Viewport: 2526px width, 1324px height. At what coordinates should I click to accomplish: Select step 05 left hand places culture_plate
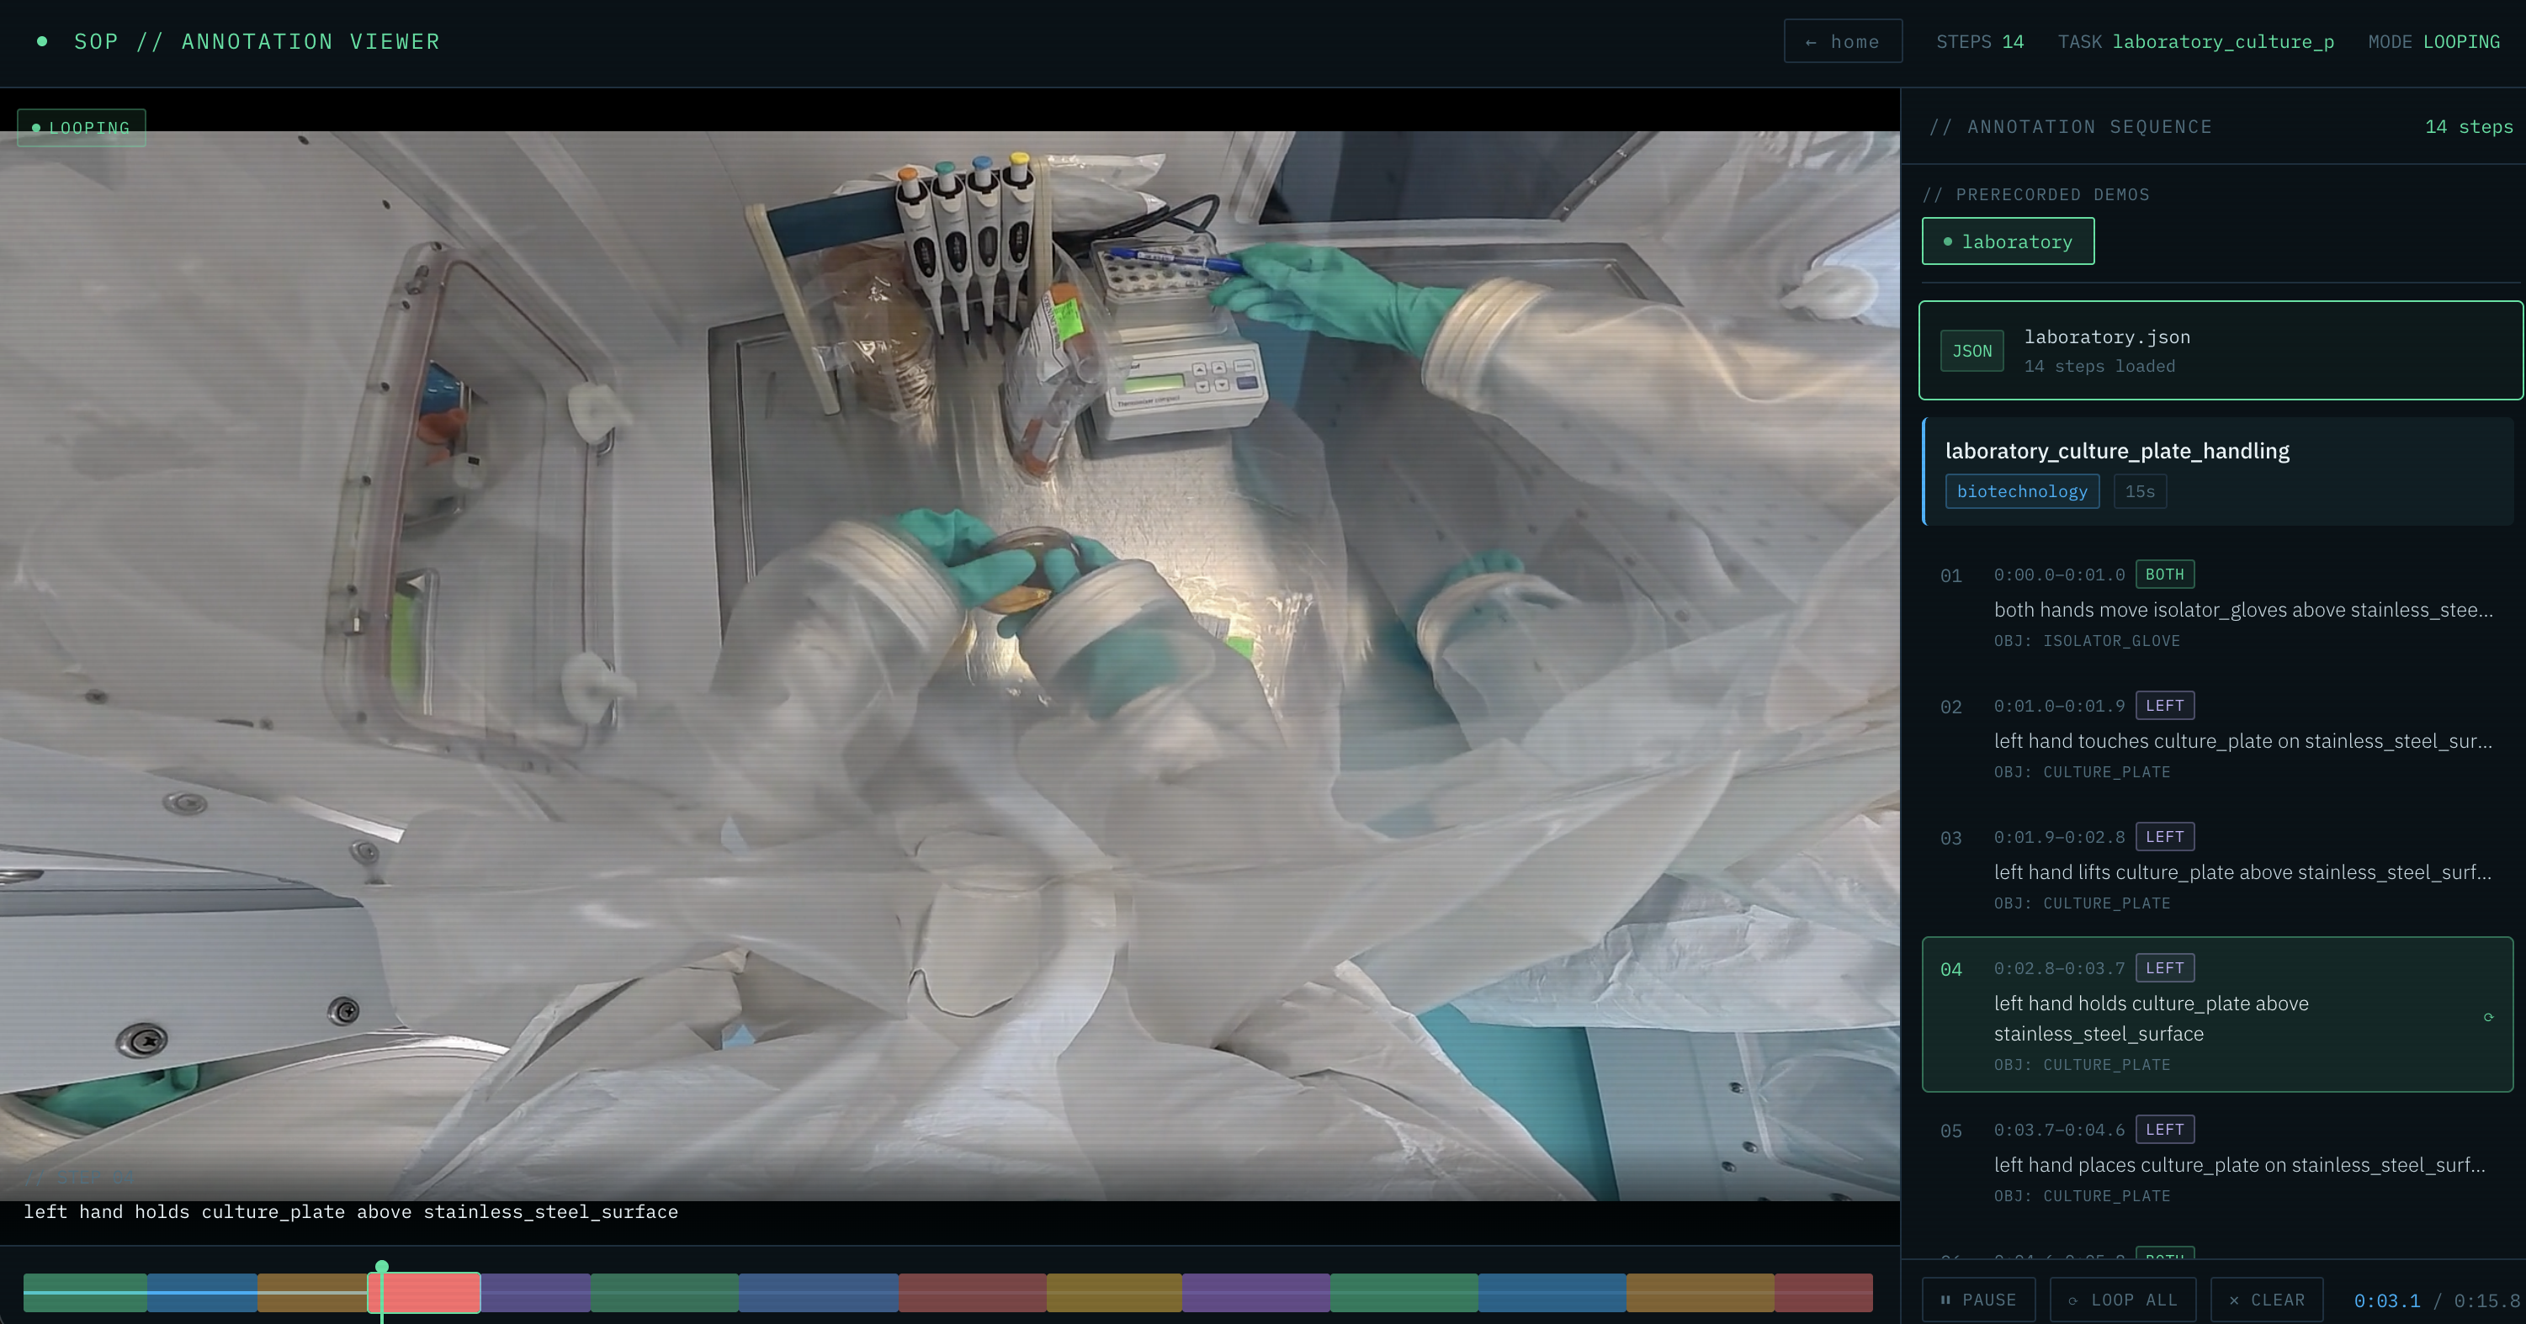point(2218,1162)
